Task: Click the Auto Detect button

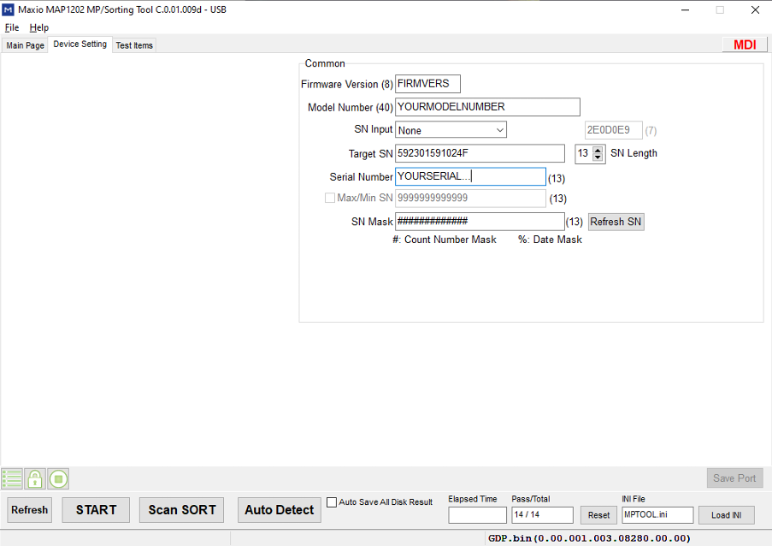Action: coord(280,510)
